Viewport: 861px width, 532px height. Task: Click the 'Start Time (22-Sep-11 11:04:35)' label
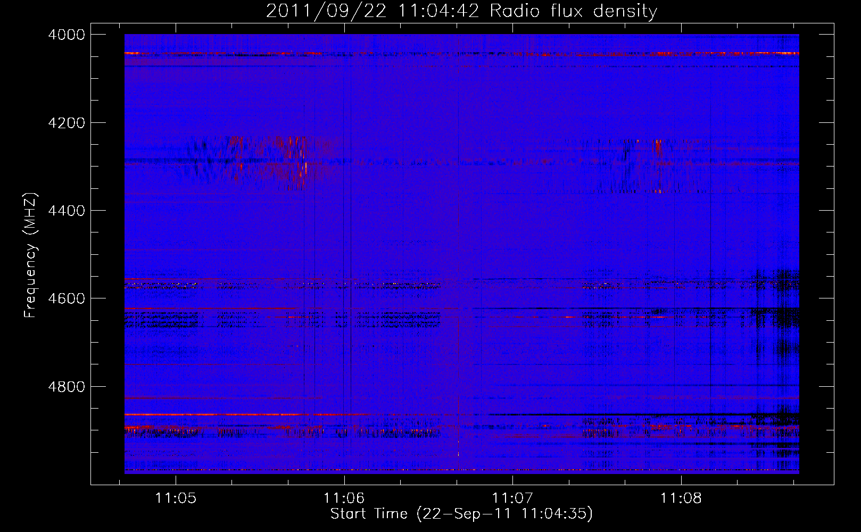click(461, 514)
